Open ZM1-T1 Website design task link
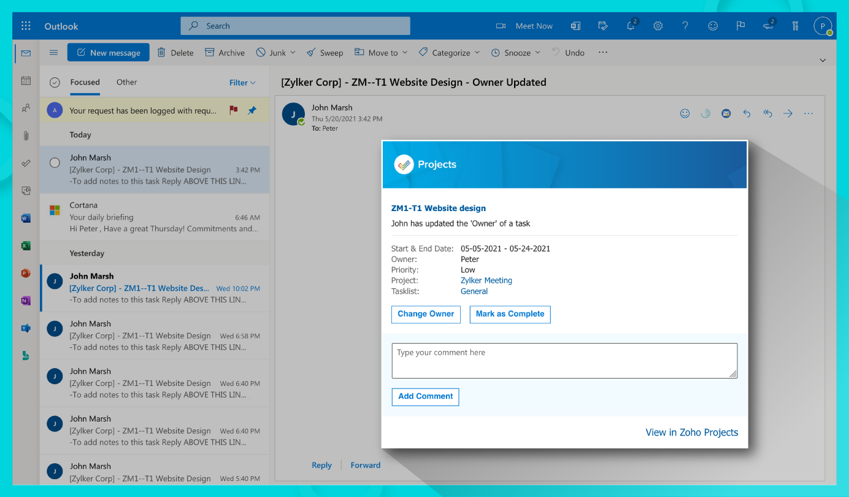 tap(439, 209)
